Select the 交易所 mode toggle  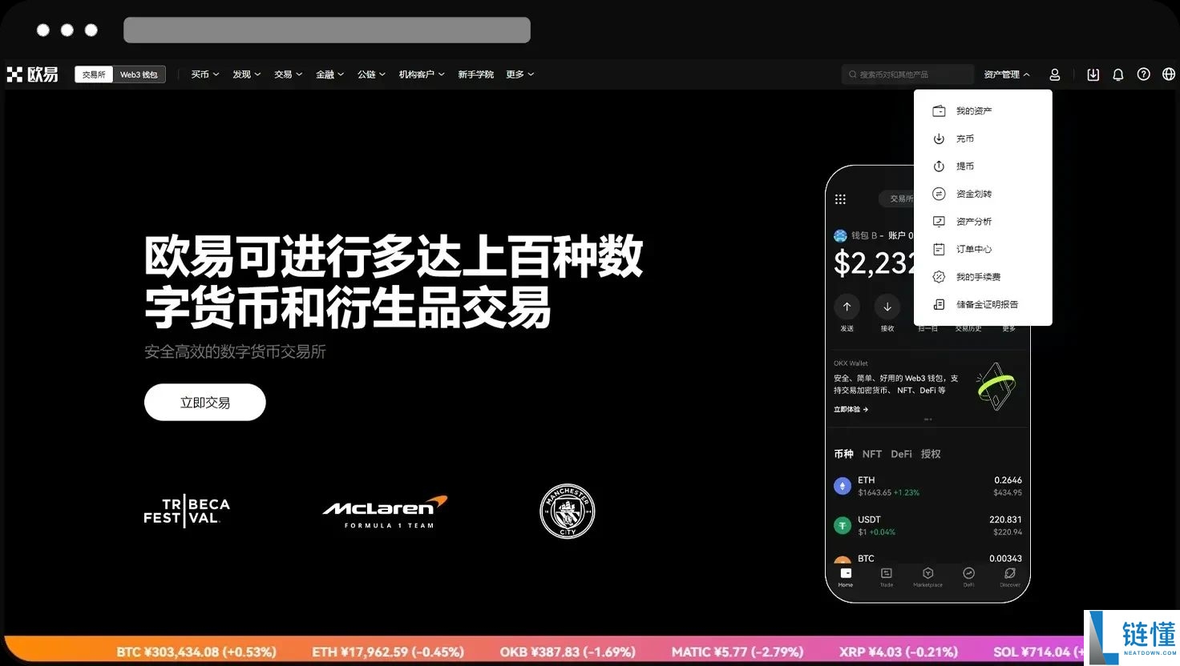(x=93, y=74)
